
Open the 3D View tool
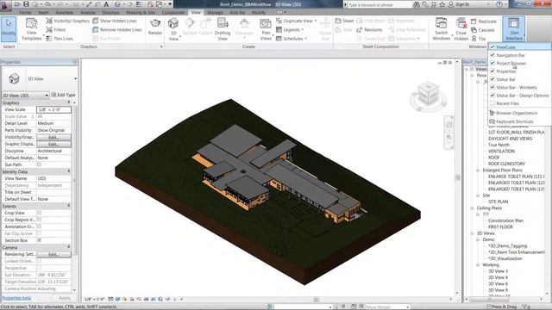coord(173,29)
